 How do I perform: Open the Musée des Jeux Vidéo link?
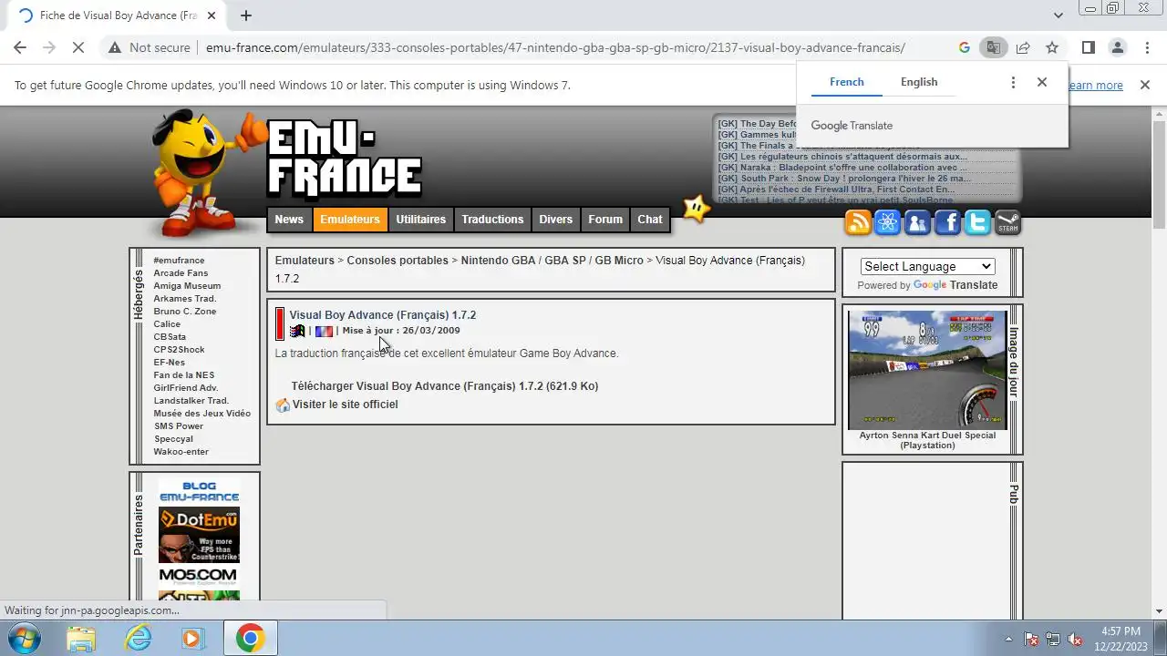coord(201,414)
